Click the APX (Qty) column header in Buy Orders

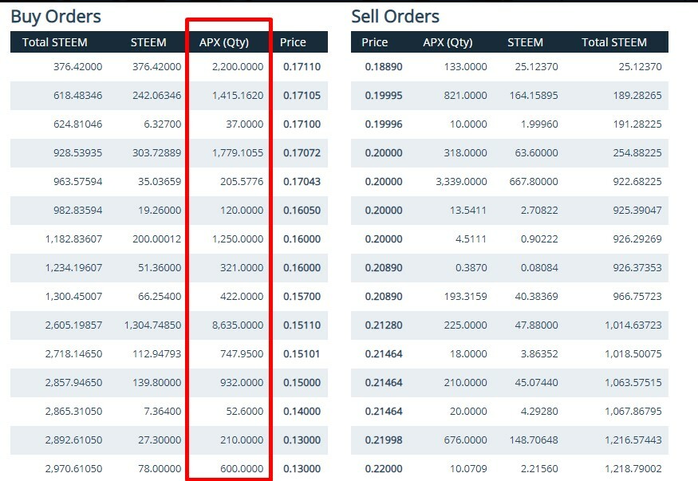point(229,41)
